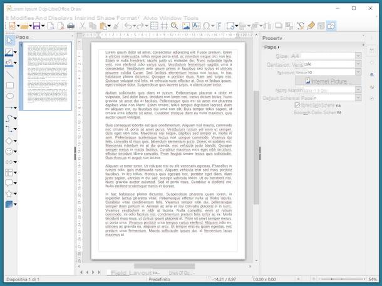The height and width of the screenshot is (286, 382).
Task: Click the Special Character omega icon
Action: point(207,26)
